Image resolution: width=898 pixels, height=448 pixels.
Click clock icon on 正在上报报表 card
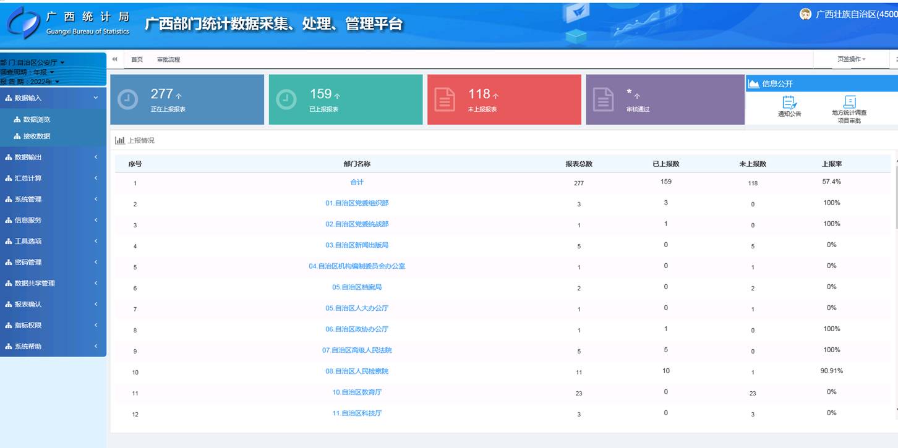pyautogui.click(x=128, y=99)
